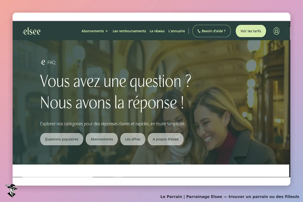Open the user account profile icon
This screenshot has height=202, width=303.
click(x=276, y=31)
